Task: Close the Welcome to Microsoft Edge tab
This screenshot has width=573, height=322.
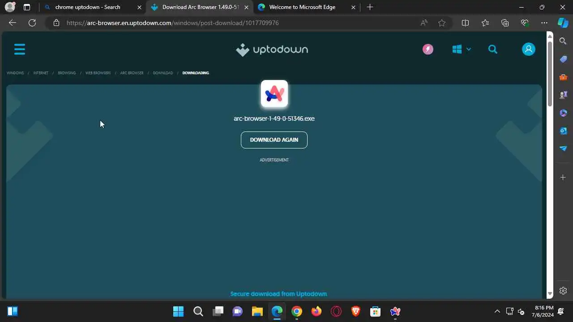Action: coord(354,7)
